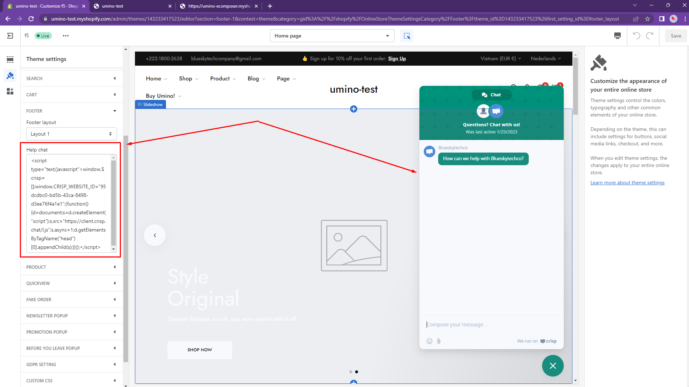Open a new browser tab

(x=270, y=6)
